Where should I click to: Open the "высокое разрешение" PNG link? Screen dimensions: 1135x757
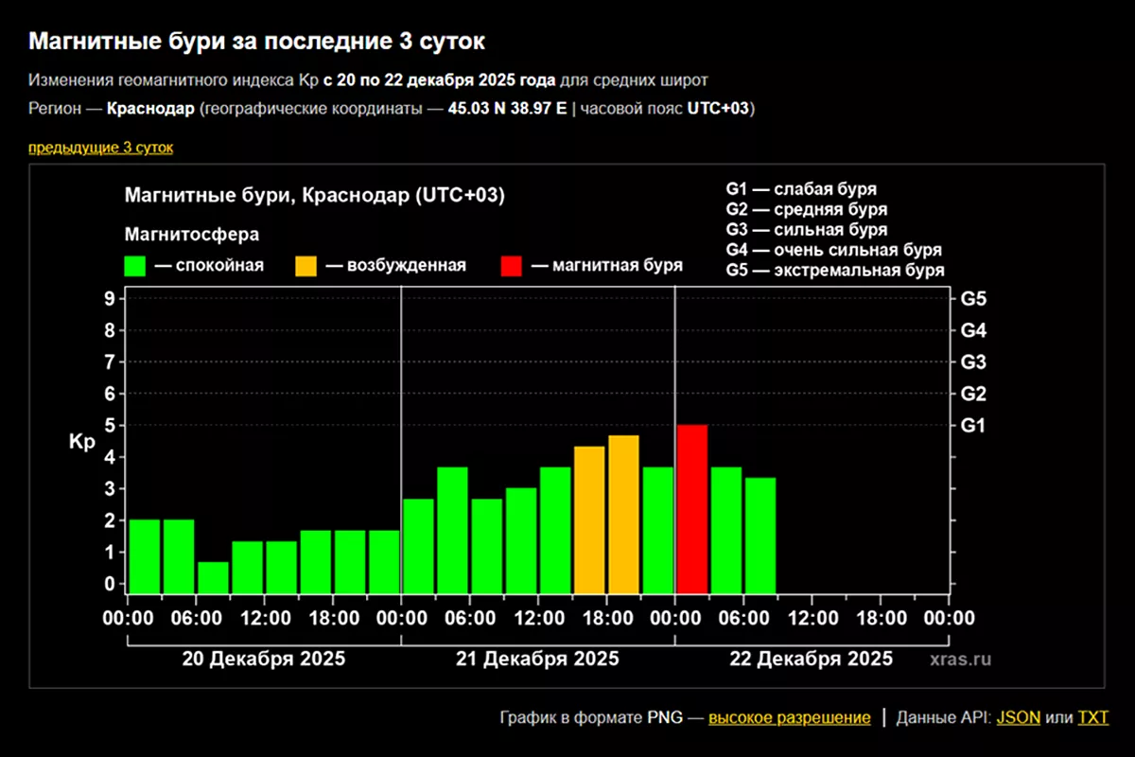(x=789, y=717)
